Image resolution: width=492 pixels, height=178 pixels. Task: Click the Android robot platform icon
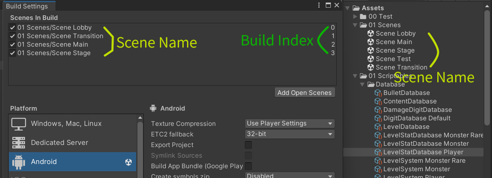pos(19,162)
